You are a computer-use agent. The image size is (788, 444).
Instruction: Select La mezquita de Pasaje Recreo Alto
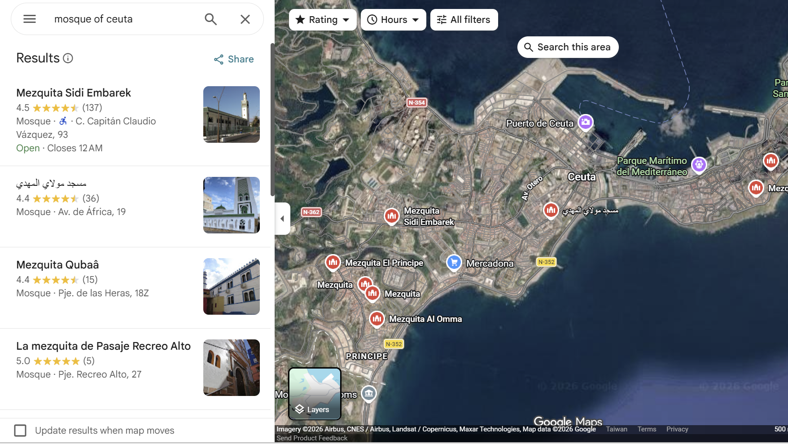103,346
